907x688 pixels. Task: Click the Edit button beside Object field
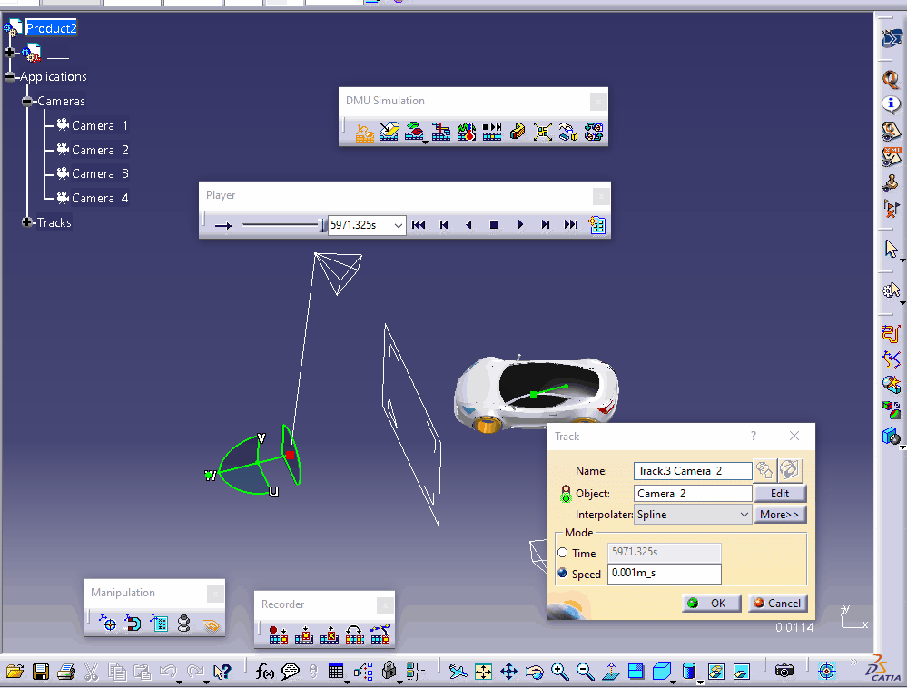779,494
